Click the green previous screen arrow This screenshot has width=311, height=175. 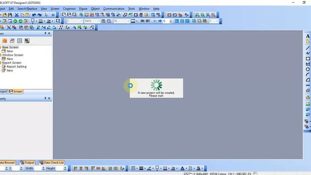(15, 21)
